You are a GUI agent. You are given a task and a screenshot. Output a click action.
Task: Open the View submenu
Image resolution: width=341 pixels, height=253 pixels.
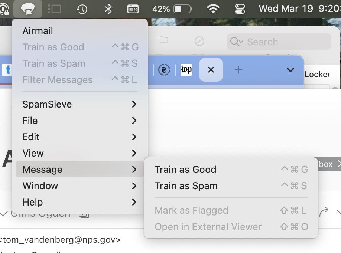point(79,153)
